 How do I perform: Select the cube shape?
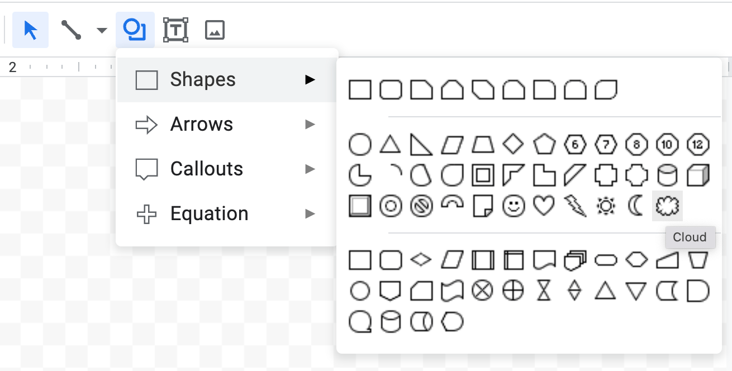point(698,176)
